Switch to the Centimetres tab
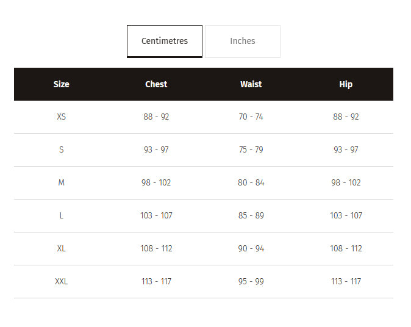 pos(165,41)
